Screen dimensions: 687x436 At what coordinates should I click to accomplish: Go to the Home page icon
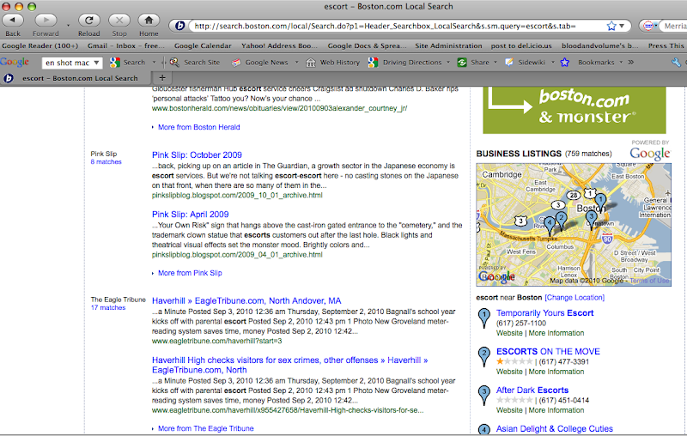pos(149,20)
